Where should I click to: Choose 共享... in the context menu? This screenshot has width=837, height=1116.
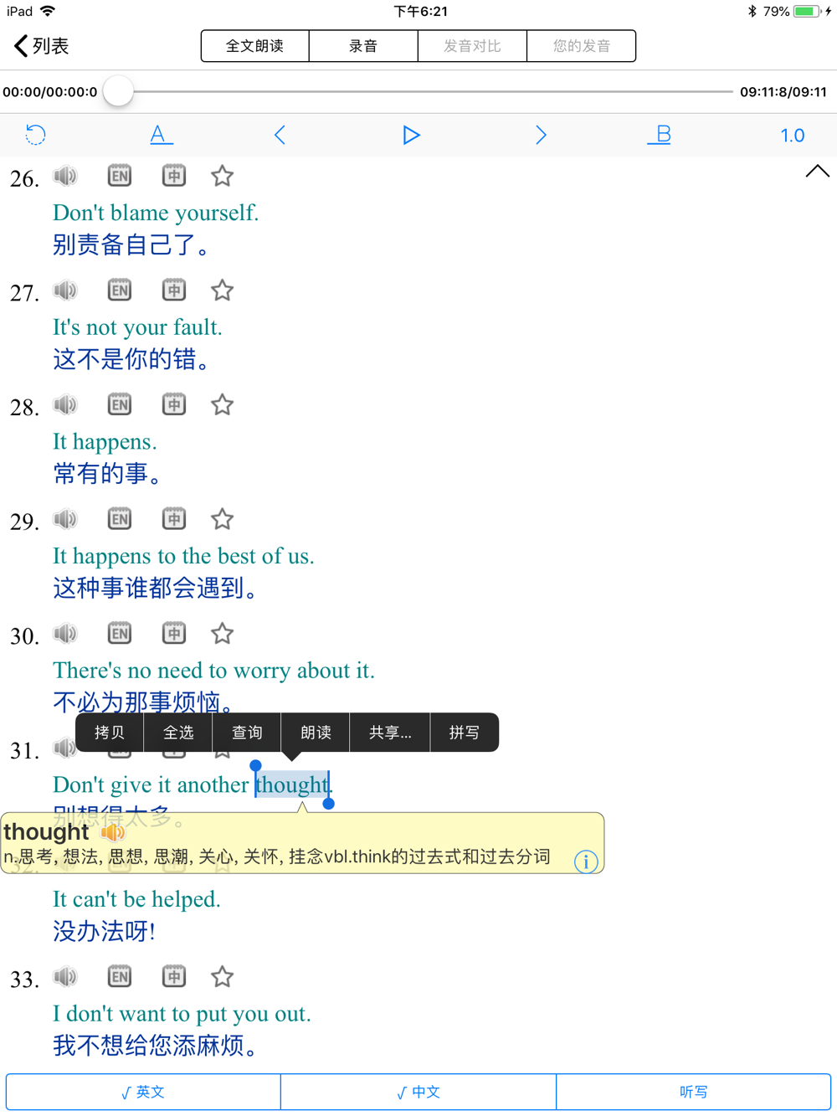click(x=390, y=733)
